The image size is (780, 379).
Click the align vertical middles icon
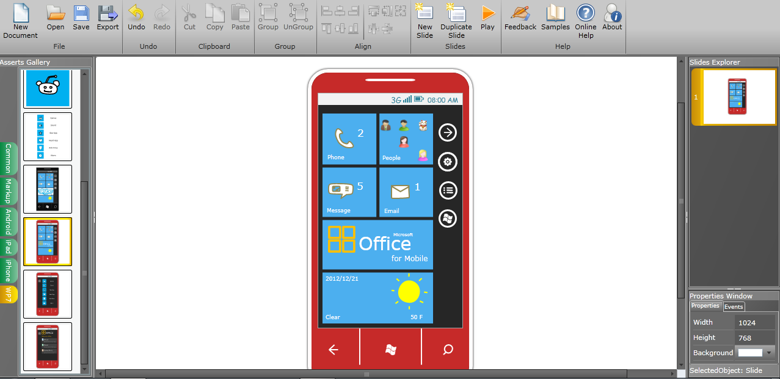click(340, 27)
